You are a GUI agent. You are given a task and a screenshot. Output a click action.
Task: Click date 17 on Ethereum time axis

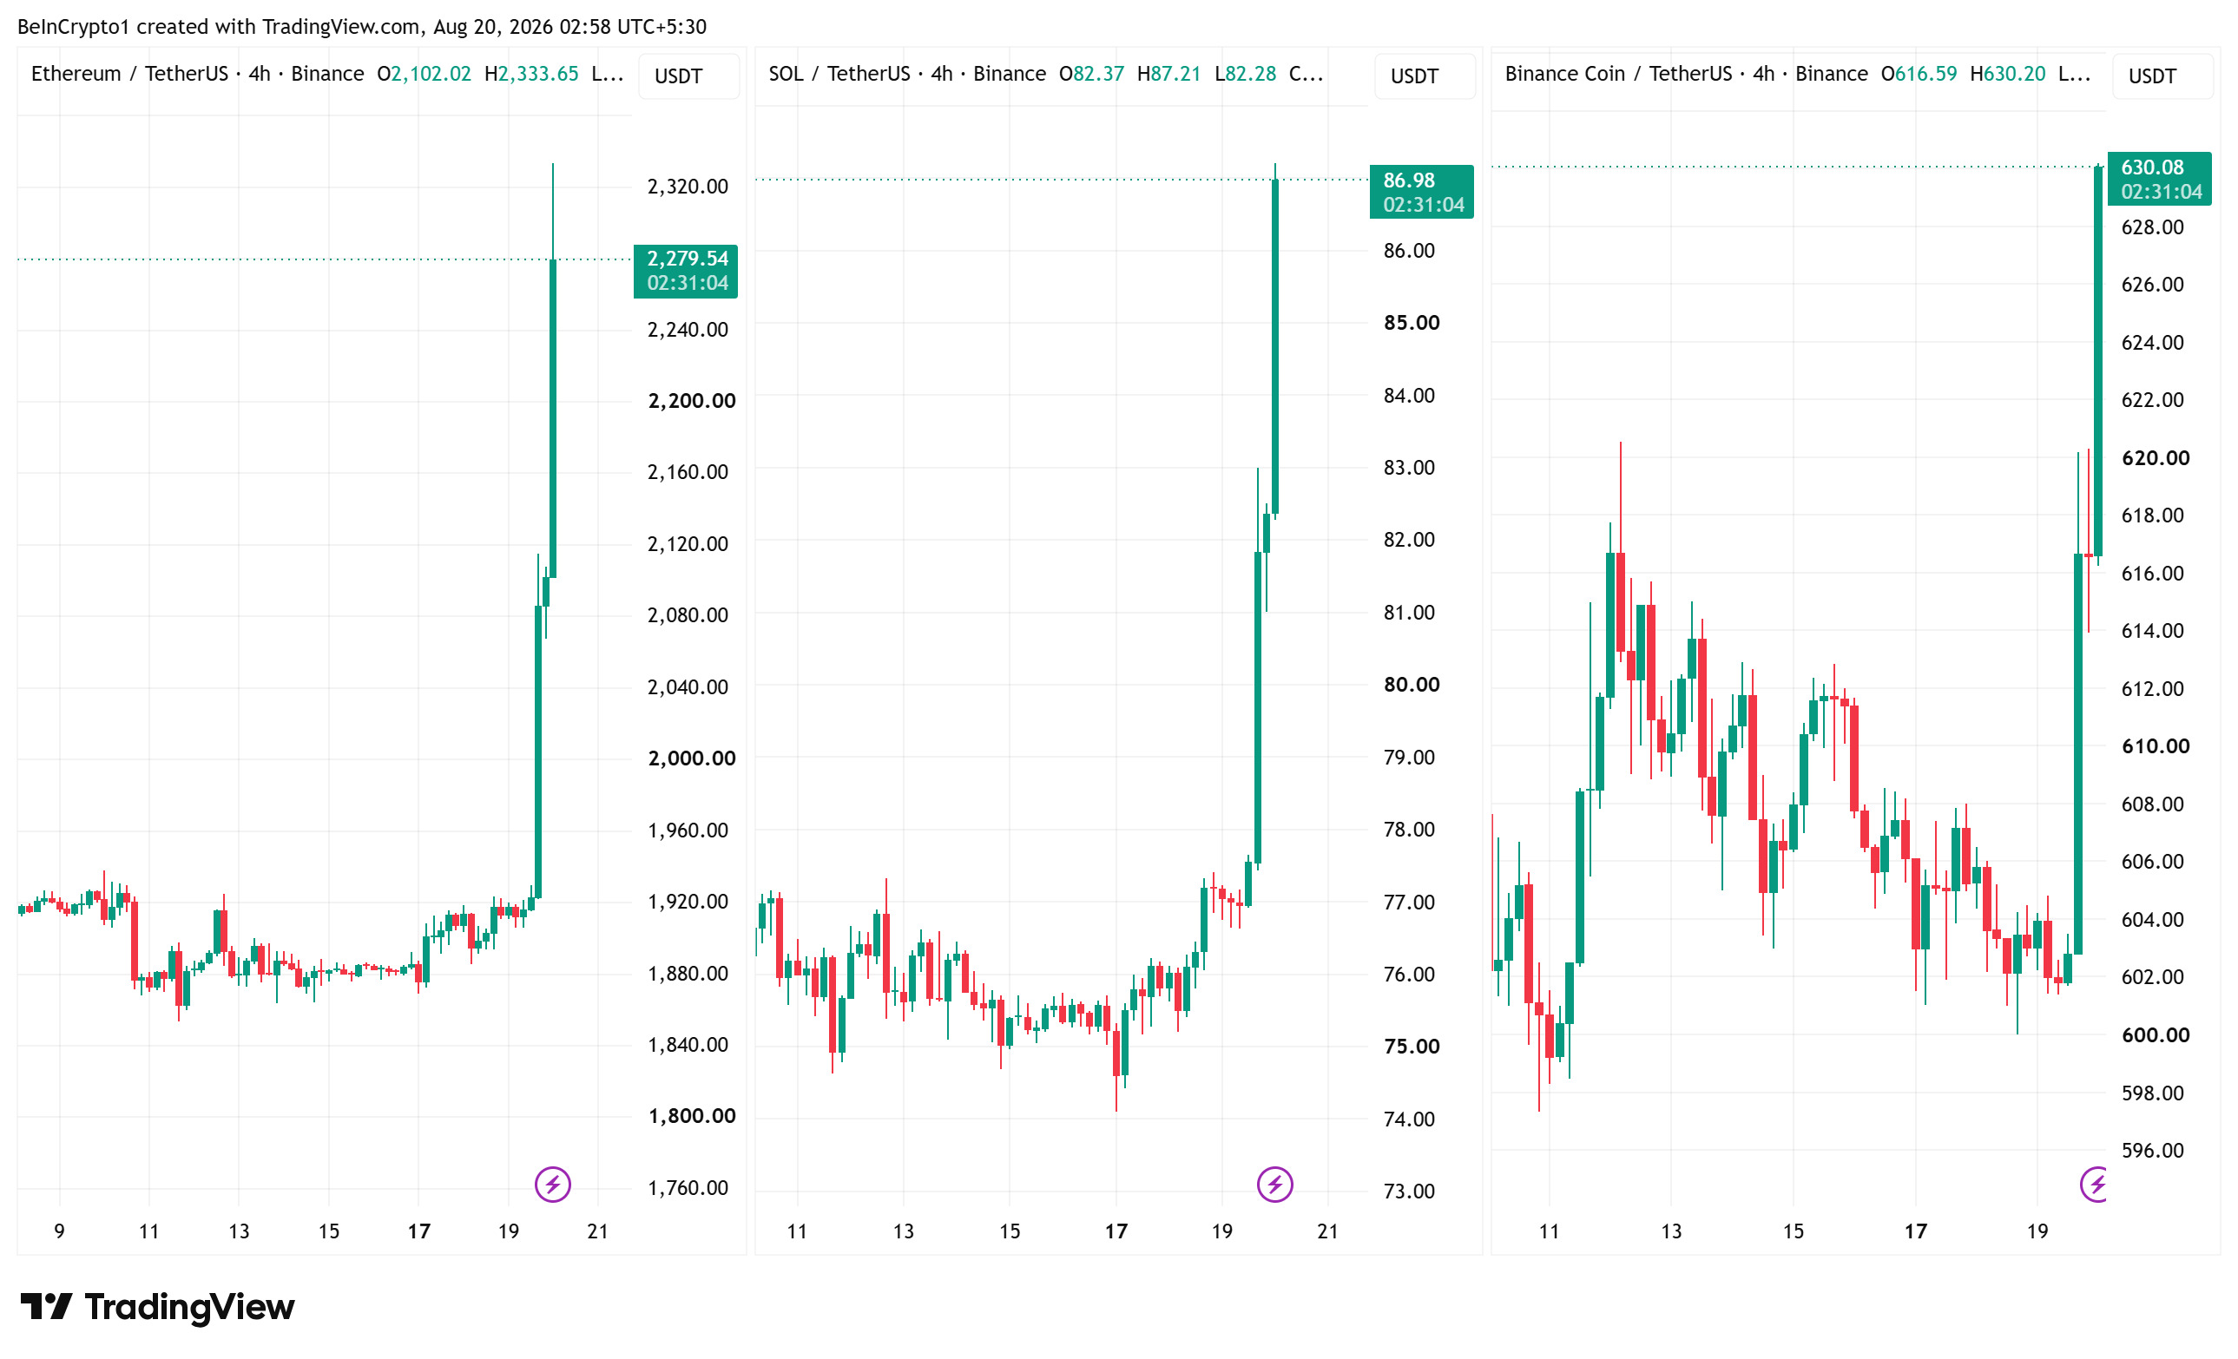[x=418, y=1231]
